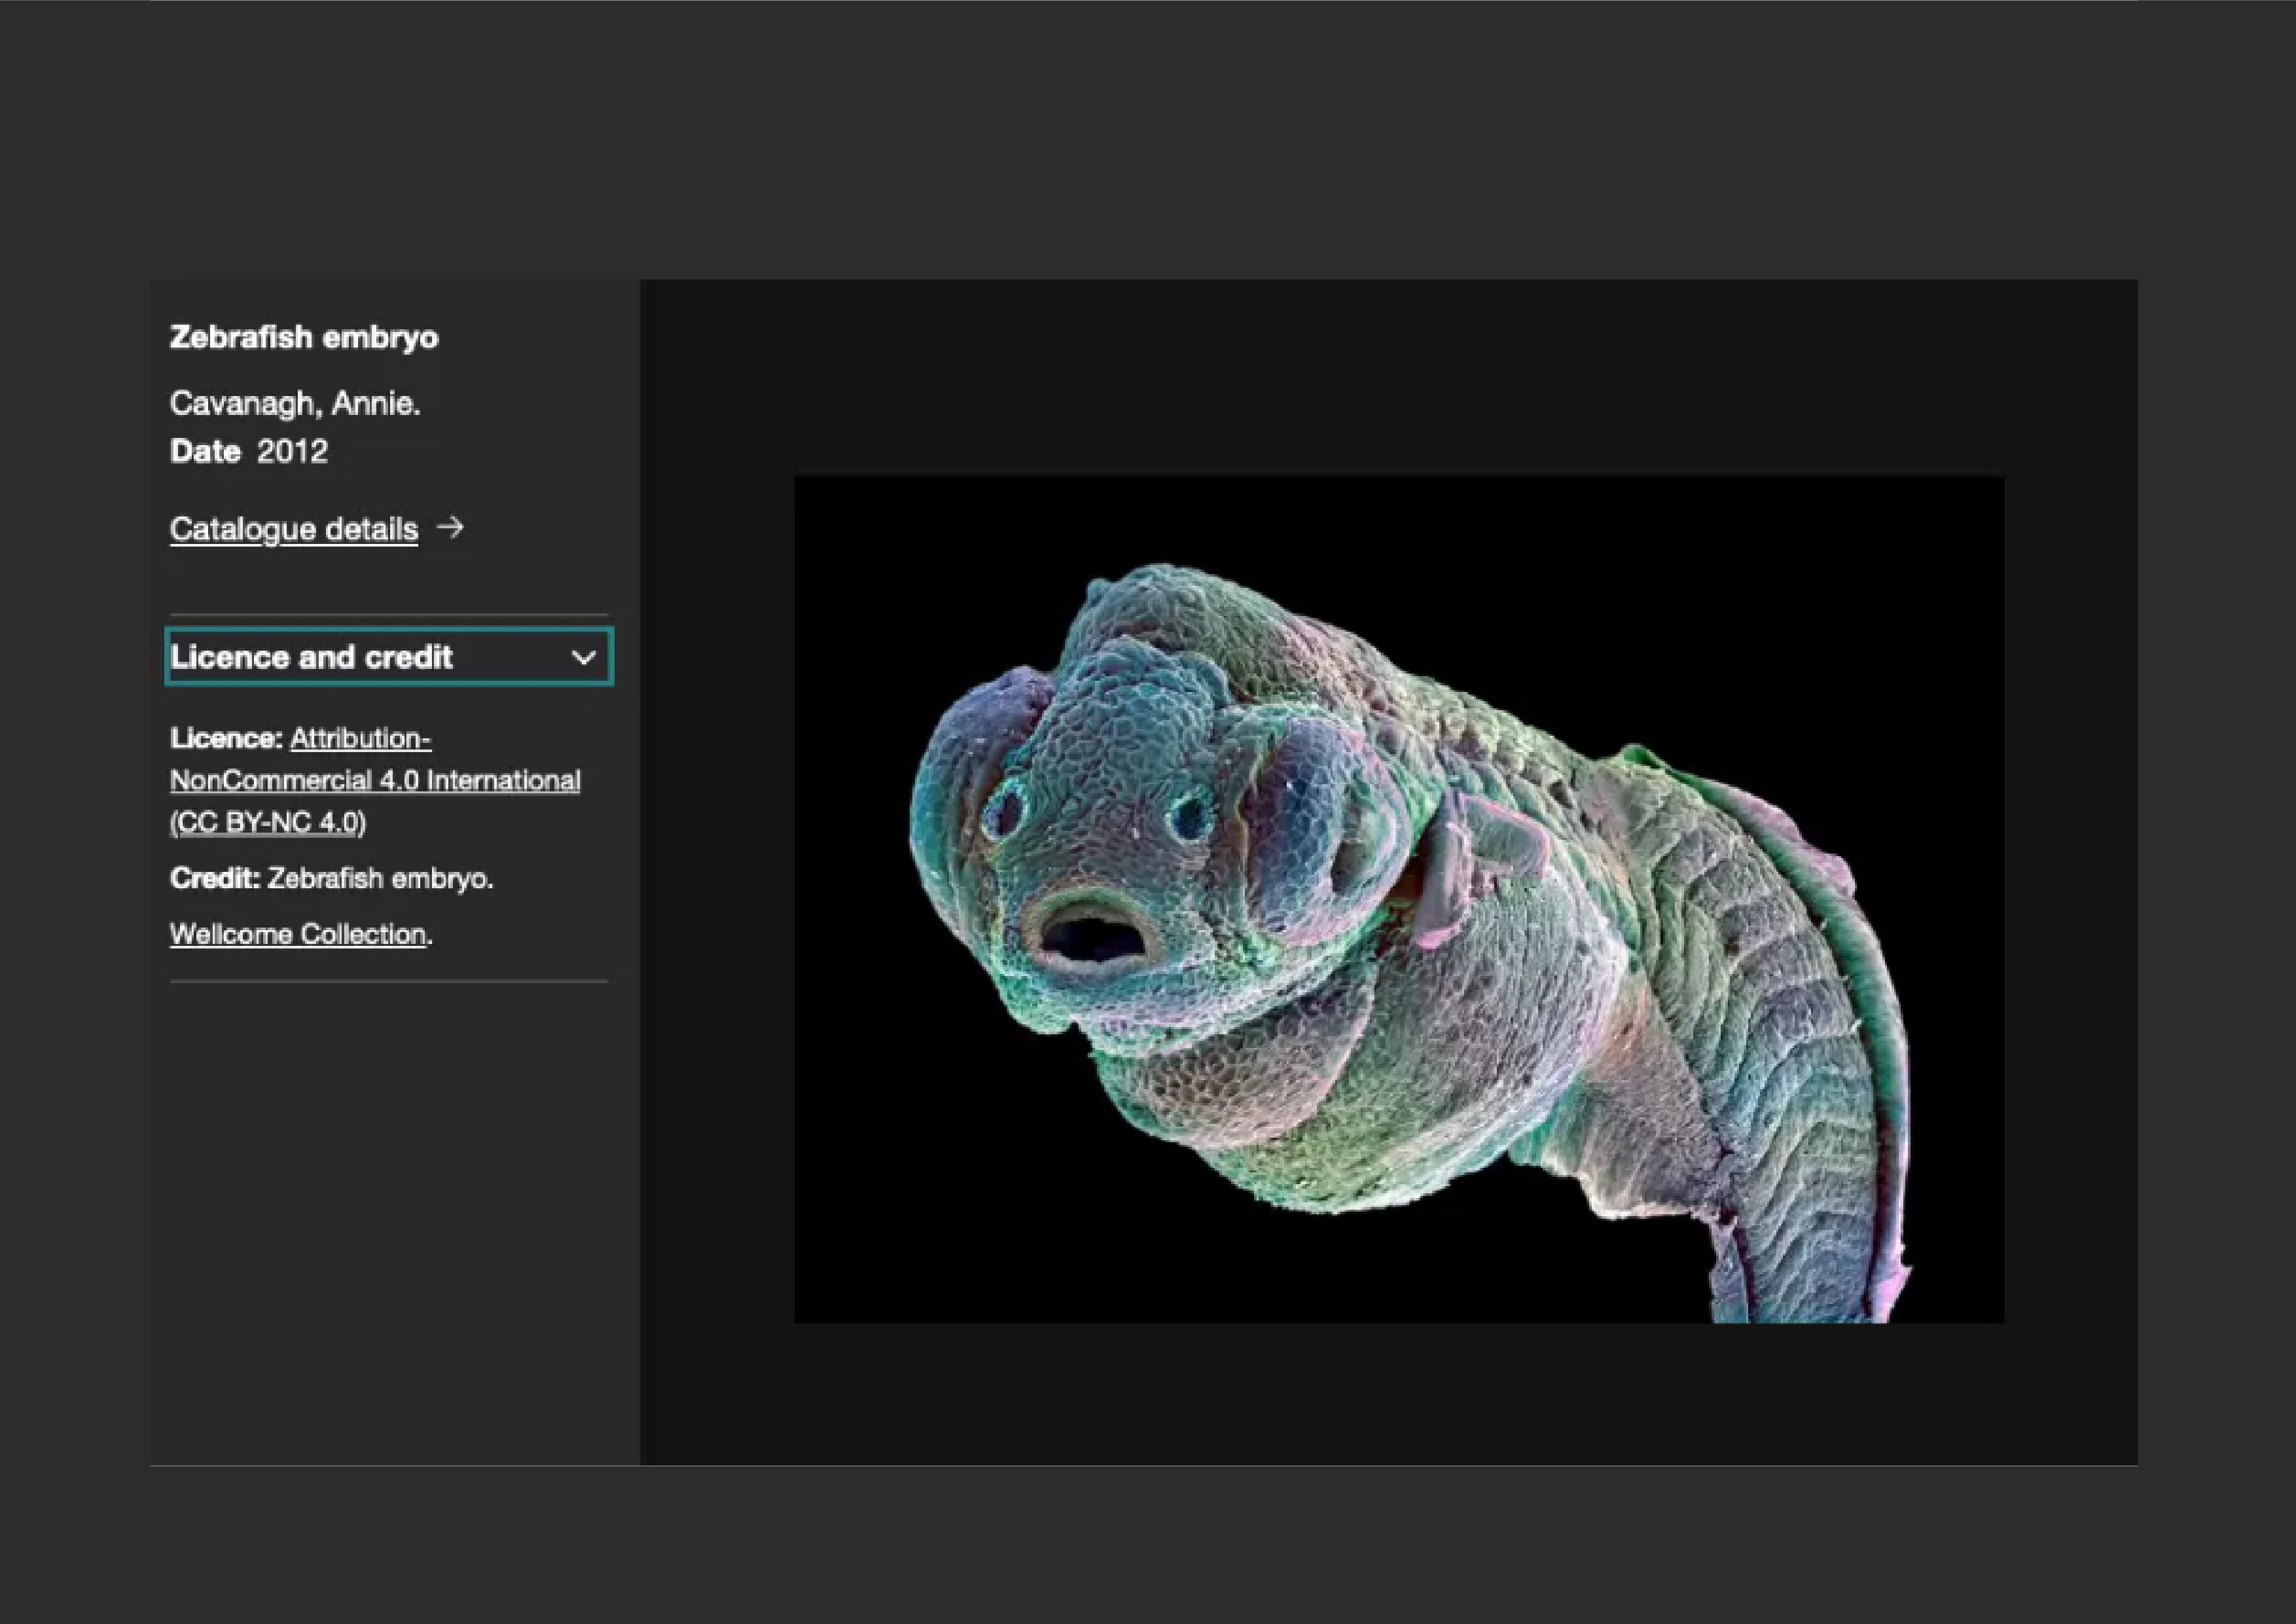The width and height of the screenshot is (2296, 1624).
Task: Click the Zebrafish embryo heading title
Action: pyautogui.click(x=304, y=337)
